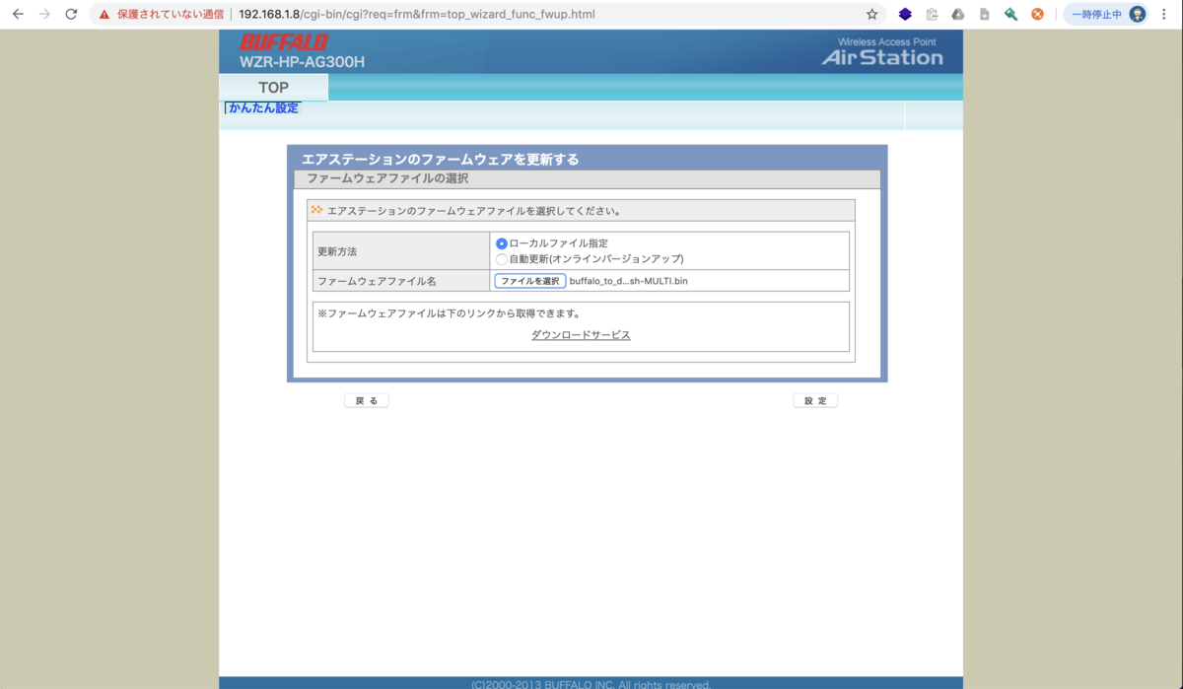Viewport: 1183px width, 689px height.
Task: Go back with the browser back arrow
Action: [x=18, y=15]
